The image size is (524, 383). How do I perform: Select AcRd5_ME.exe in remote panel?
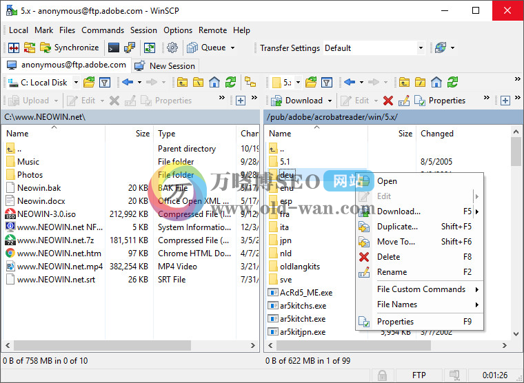(306, 293)
